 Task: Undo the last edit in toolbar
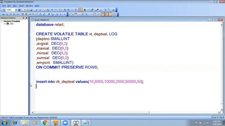52,10
